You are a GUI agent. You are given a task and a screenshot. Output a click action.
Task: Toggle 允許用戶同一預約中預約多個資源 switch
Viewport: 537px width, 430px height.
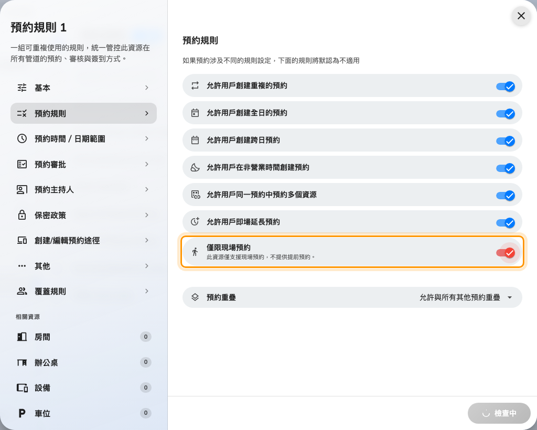pyautogui.click(x=506, y=196)
